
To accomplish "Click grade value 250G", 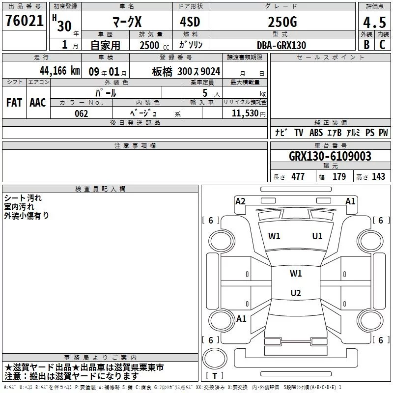I will point(282,22).
